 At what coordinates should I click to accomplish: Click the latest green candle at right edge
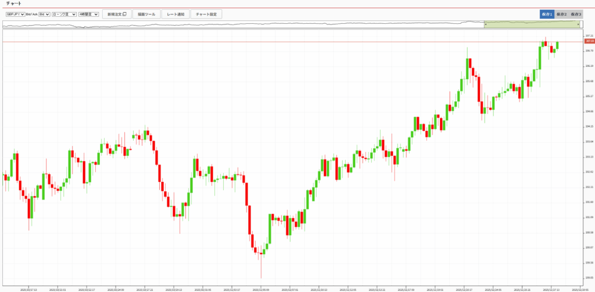click(x=557, y=45)
